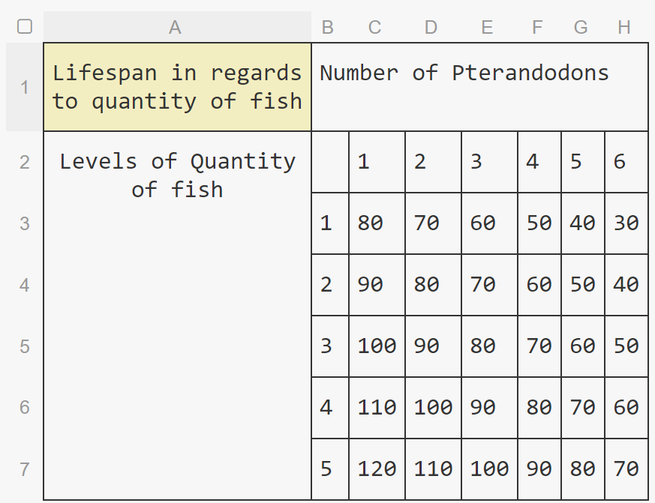655x503 pixels.
Task: Select cell E7 containing 100
Action: point(489,469)
